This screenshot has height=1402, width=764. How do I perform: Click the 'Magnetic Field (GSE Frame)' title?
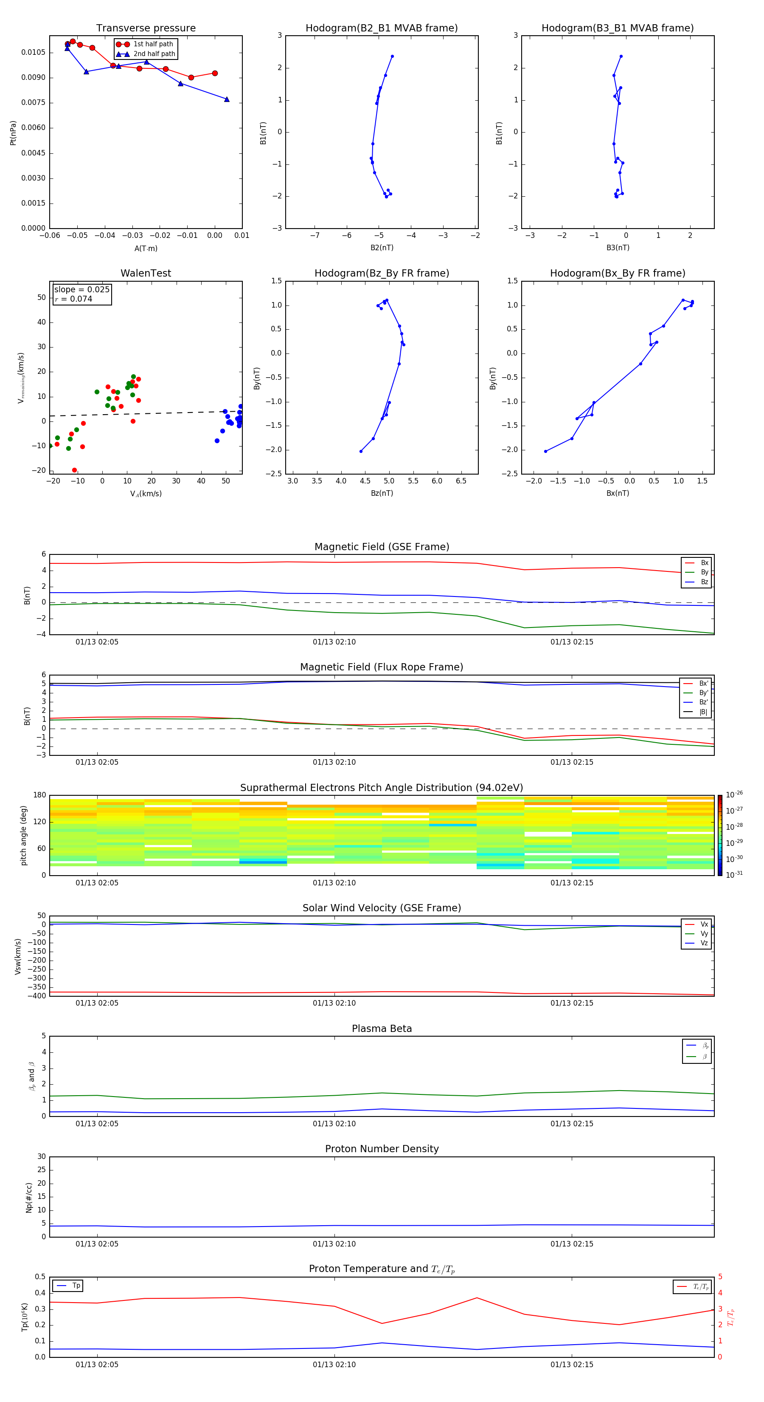point(382,547)
